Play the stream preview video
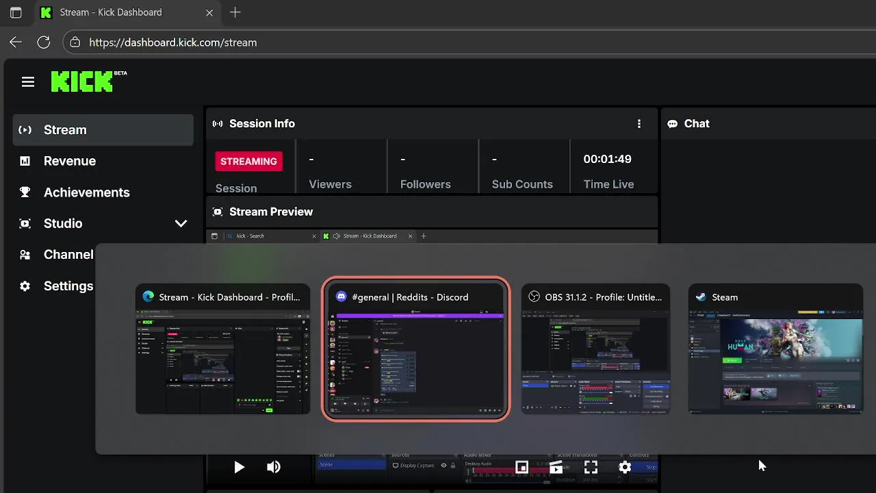This screenshot has height=493, width=876. pyautogui.click(x=239, y=467)
